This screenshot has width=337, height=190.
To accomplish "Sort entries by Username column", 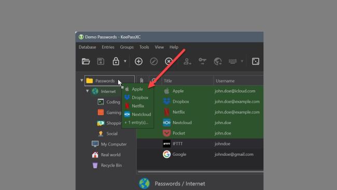I will tap(238, 81).
